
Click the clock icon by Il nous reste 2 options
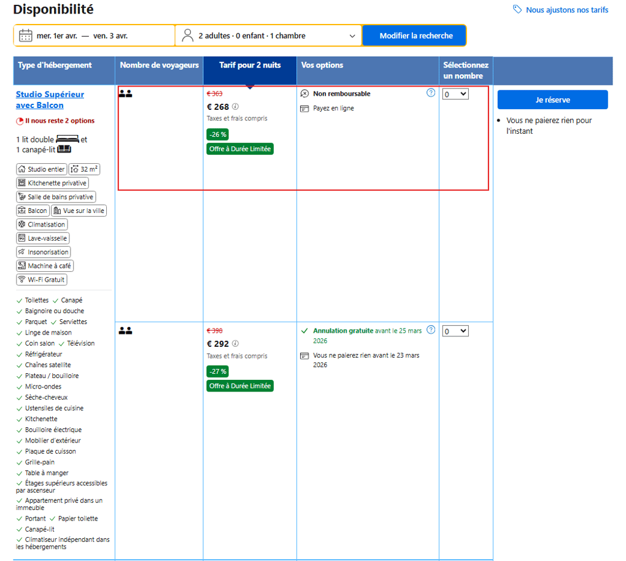[x=20, y=121]
